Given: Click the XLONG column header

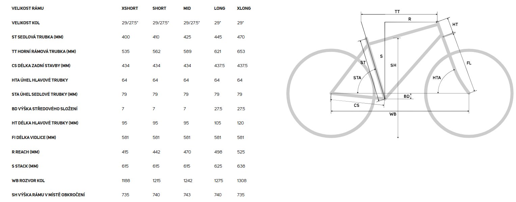Looking at the screenshot, I should pyautogui.click(x=244, y=8).
